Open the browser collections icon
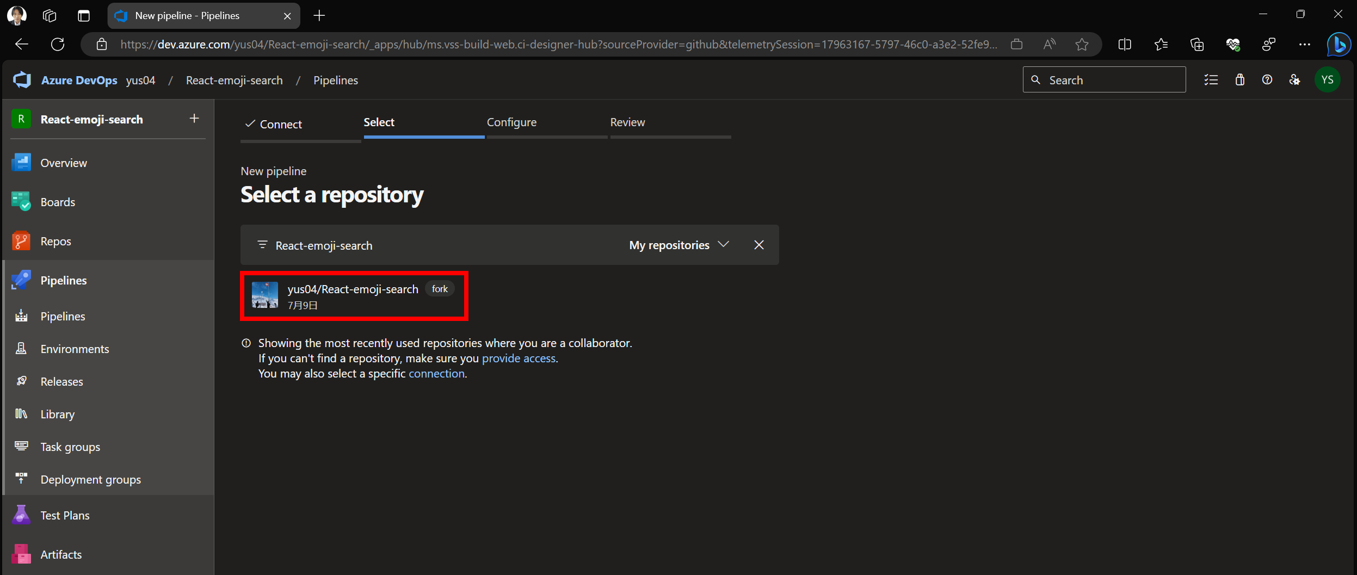1357x575 pixels. [1197, 45]
